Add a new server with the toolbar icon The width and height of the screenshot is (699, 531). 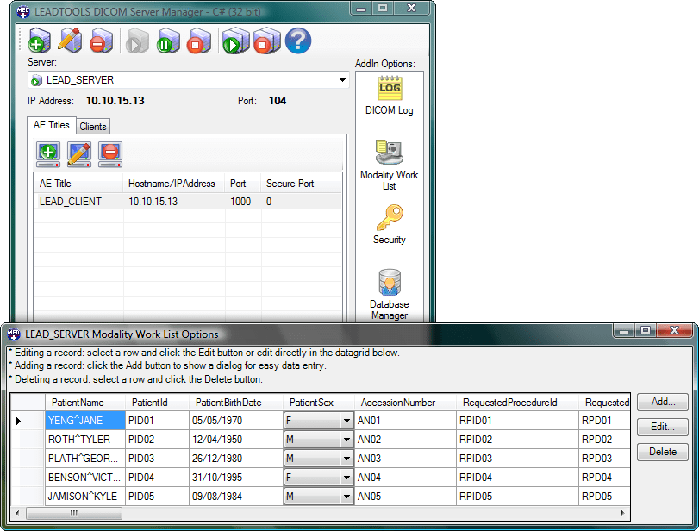click(x=39, y=41)
